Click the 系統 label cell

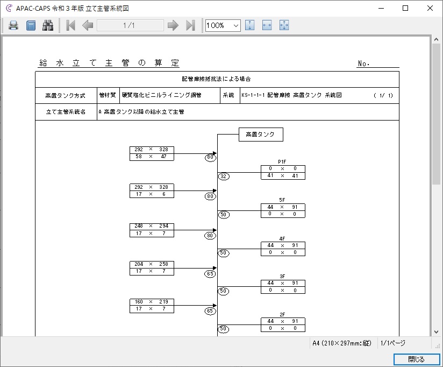pos(230,95)
